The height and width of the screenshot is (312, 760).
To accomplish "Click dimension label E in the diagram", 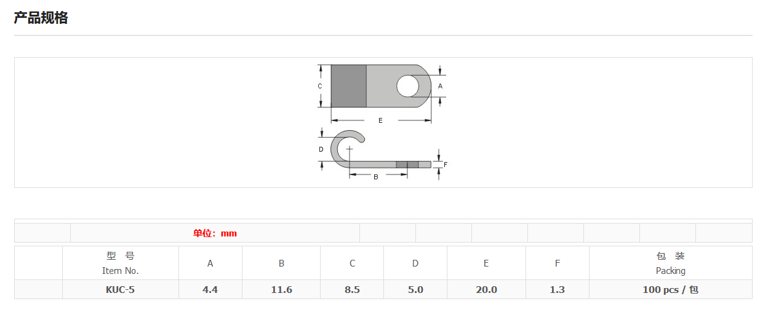I will pyautogui.click(x=380, y=120).
